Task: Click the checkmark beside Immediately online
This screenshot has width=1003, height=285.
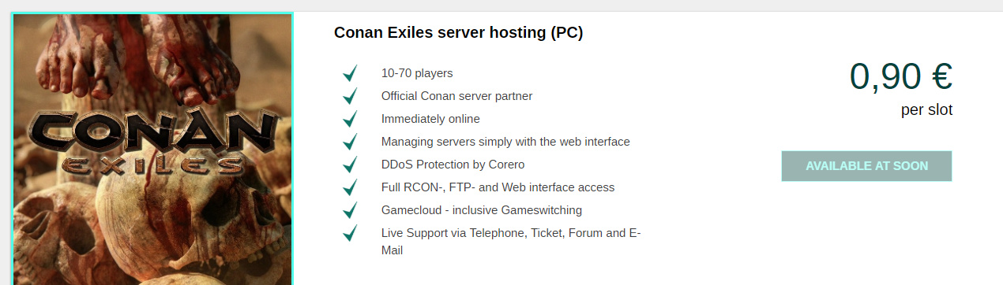Action: (350, 119)
